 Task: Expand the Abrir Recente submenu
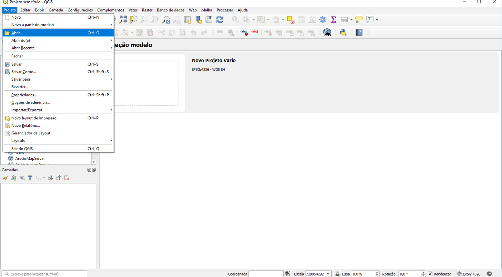[x=58, y=48]
